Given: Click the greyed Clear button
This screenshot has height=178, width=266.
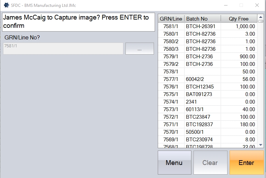Looking at the screenshot, I should (210, 163).
